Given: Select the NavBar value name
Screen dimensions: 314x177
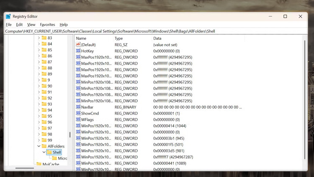Looking at the screenshot, I should [87, 107].
